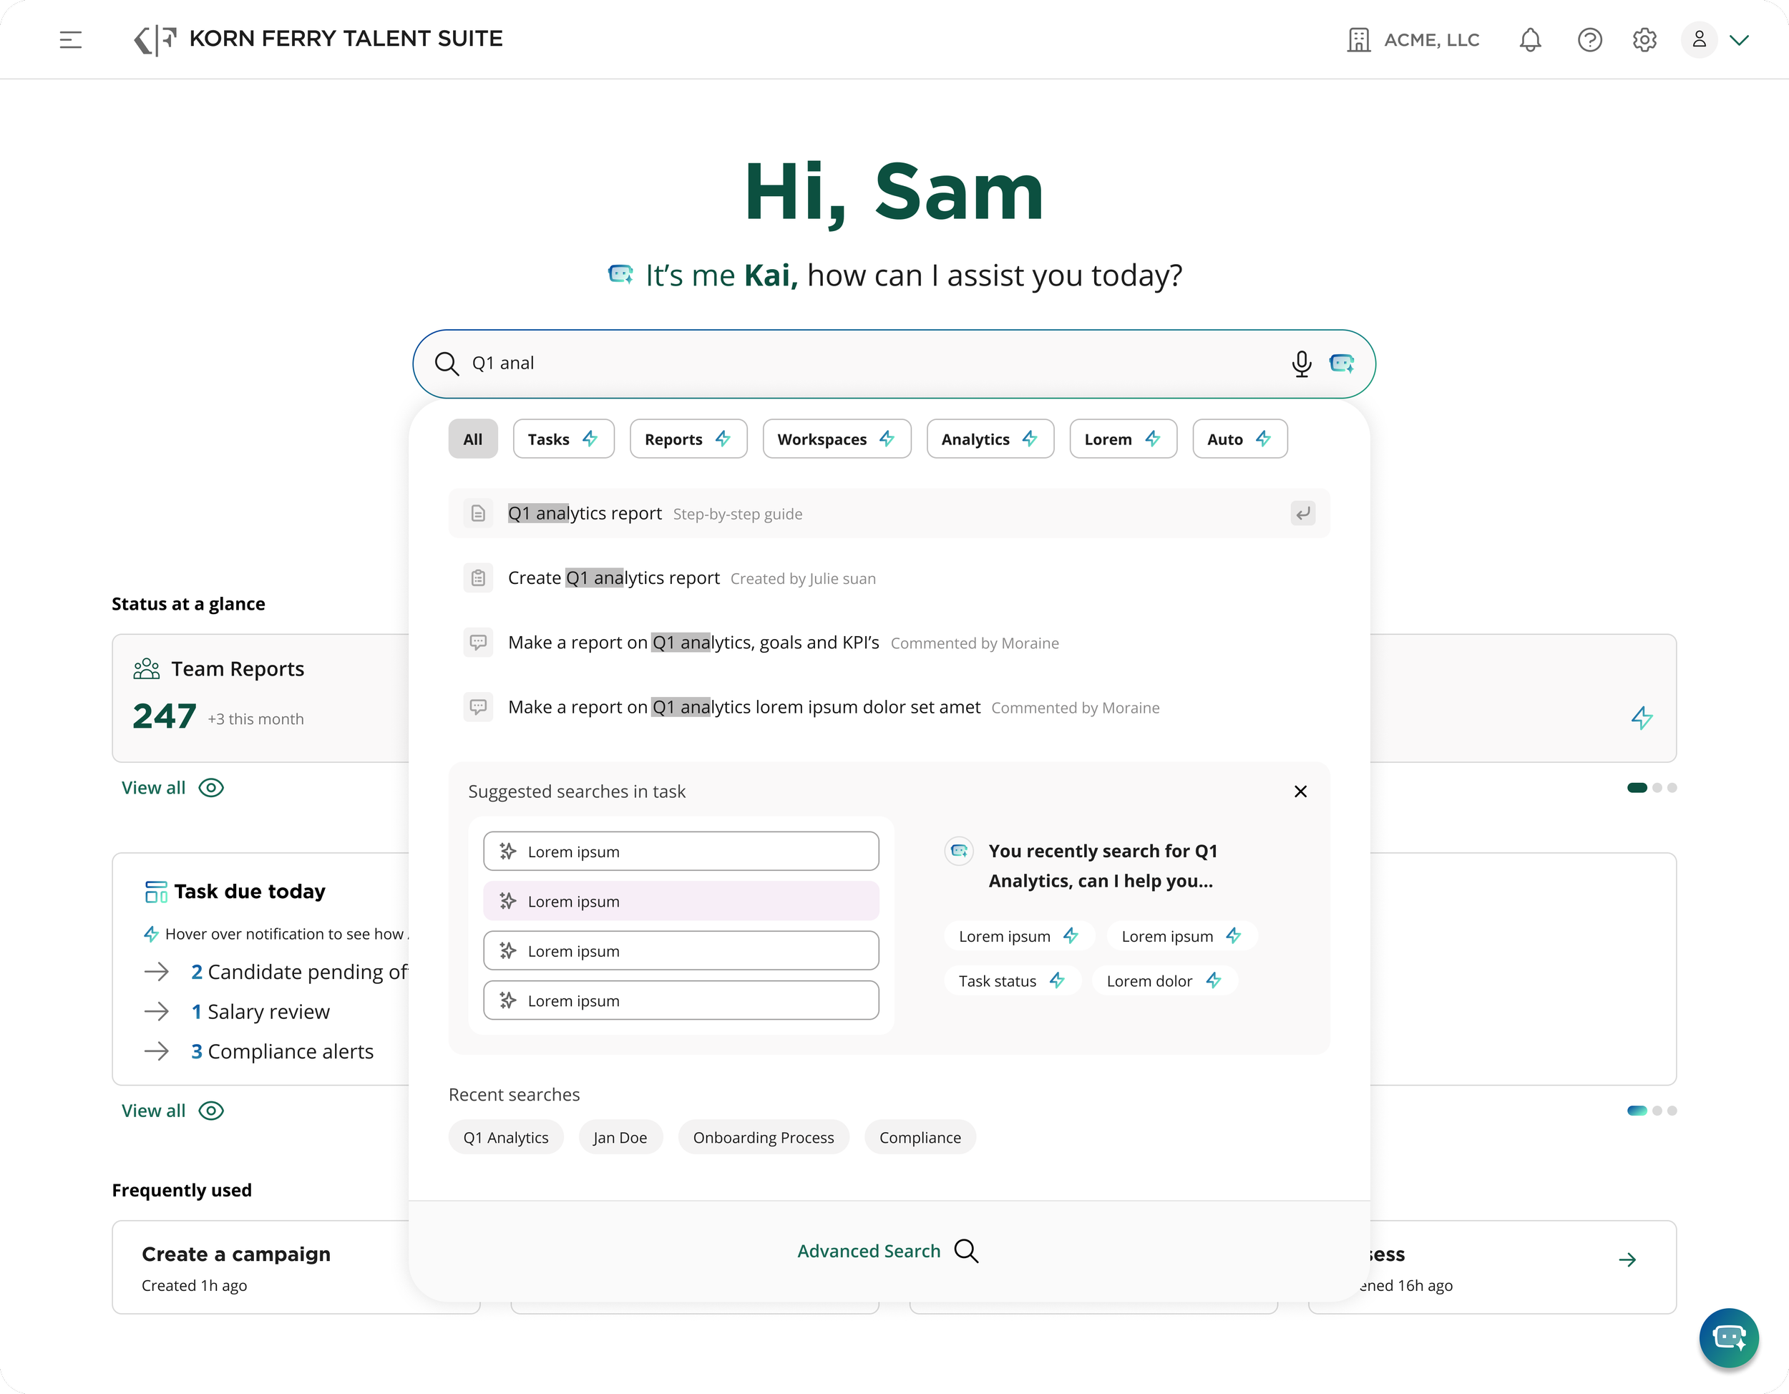This screenshot has width=1789, height=1394.
Task: Open the settings gear icon
Action: [x=1644, y=39]
